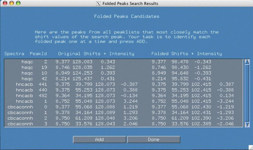The height and width of the screenshot is (150, 253).
Task: Select cbcaconnh peak 0 row
Action: coord(123,107)
